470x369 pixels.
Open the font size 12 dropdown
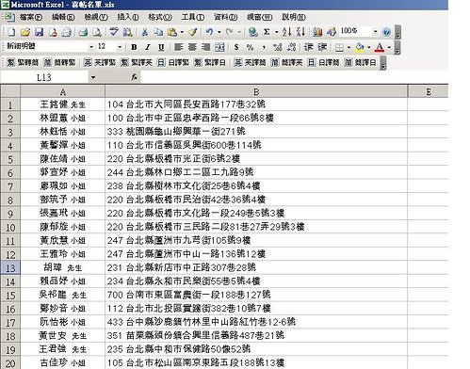point(120,47)
